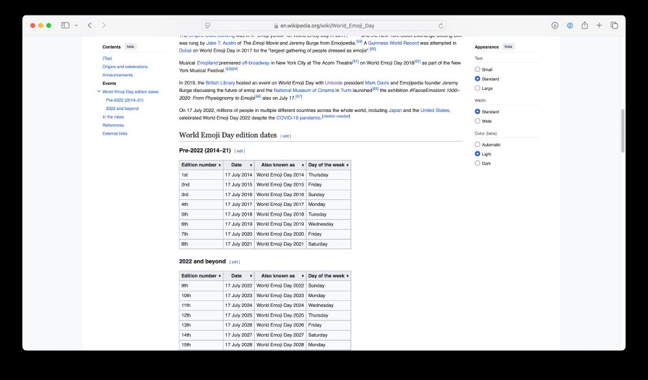Click the address bar URL field
This screenshot has height=380, width=648.
click(323, 26)
